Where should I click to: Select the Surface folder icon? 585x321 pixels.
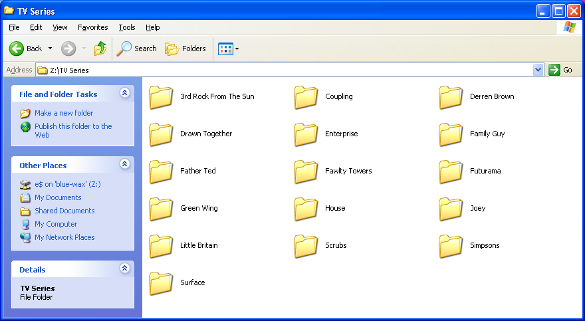click(161, 284)
